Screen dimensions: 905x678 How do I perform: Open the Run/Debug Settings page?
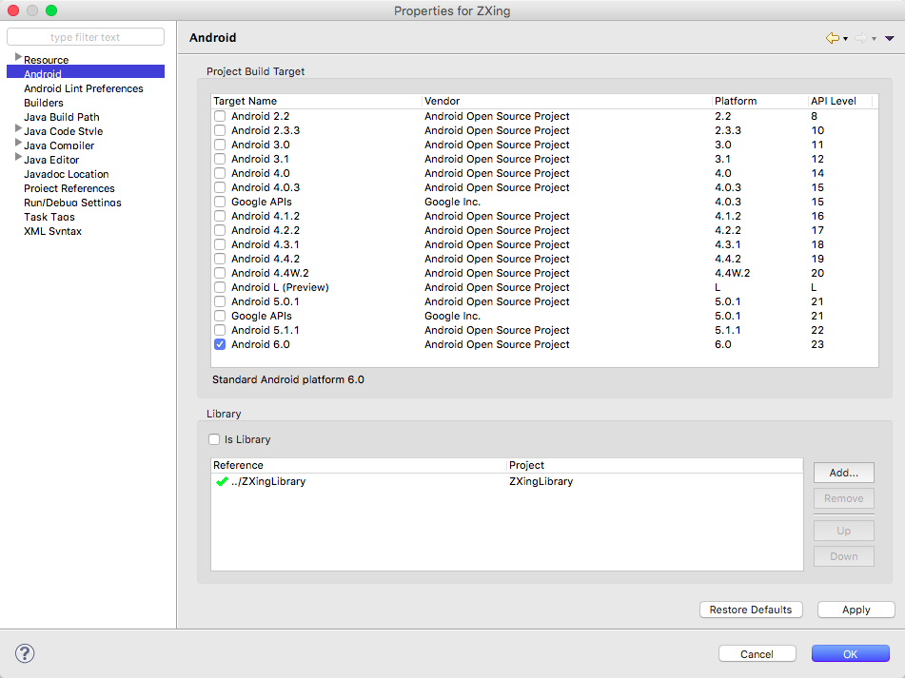click(x=72, y=203)
